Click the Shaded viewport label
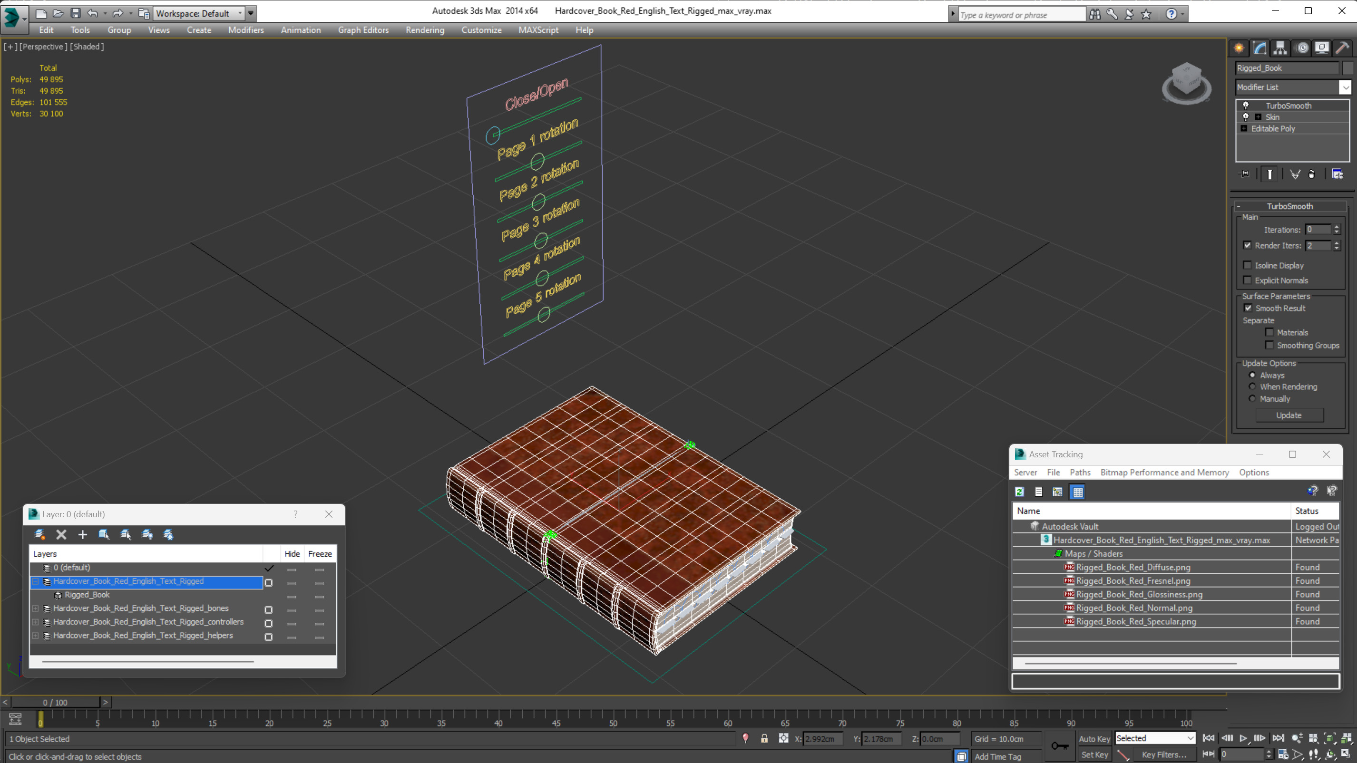1357x763 pixels. (x=87, y=46)
